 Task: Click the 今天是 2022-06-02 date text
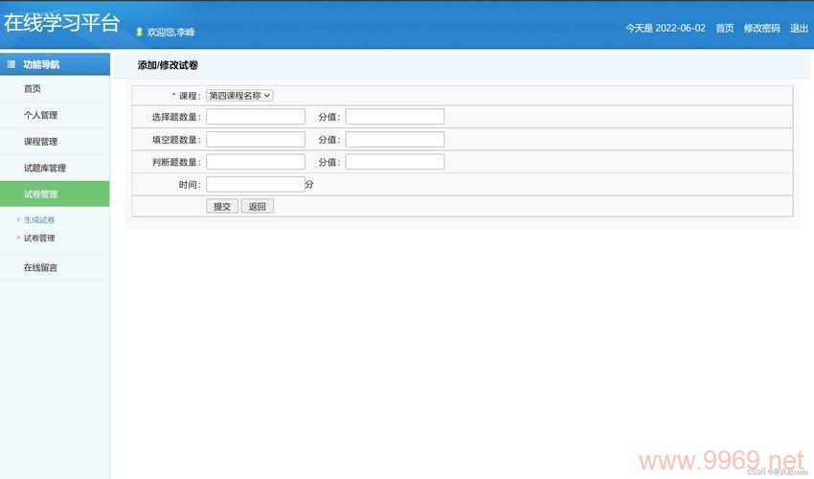coord(666,28)
